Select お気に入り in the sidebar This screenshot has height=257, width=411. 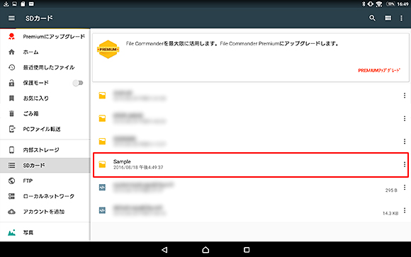tap(36, 98)
